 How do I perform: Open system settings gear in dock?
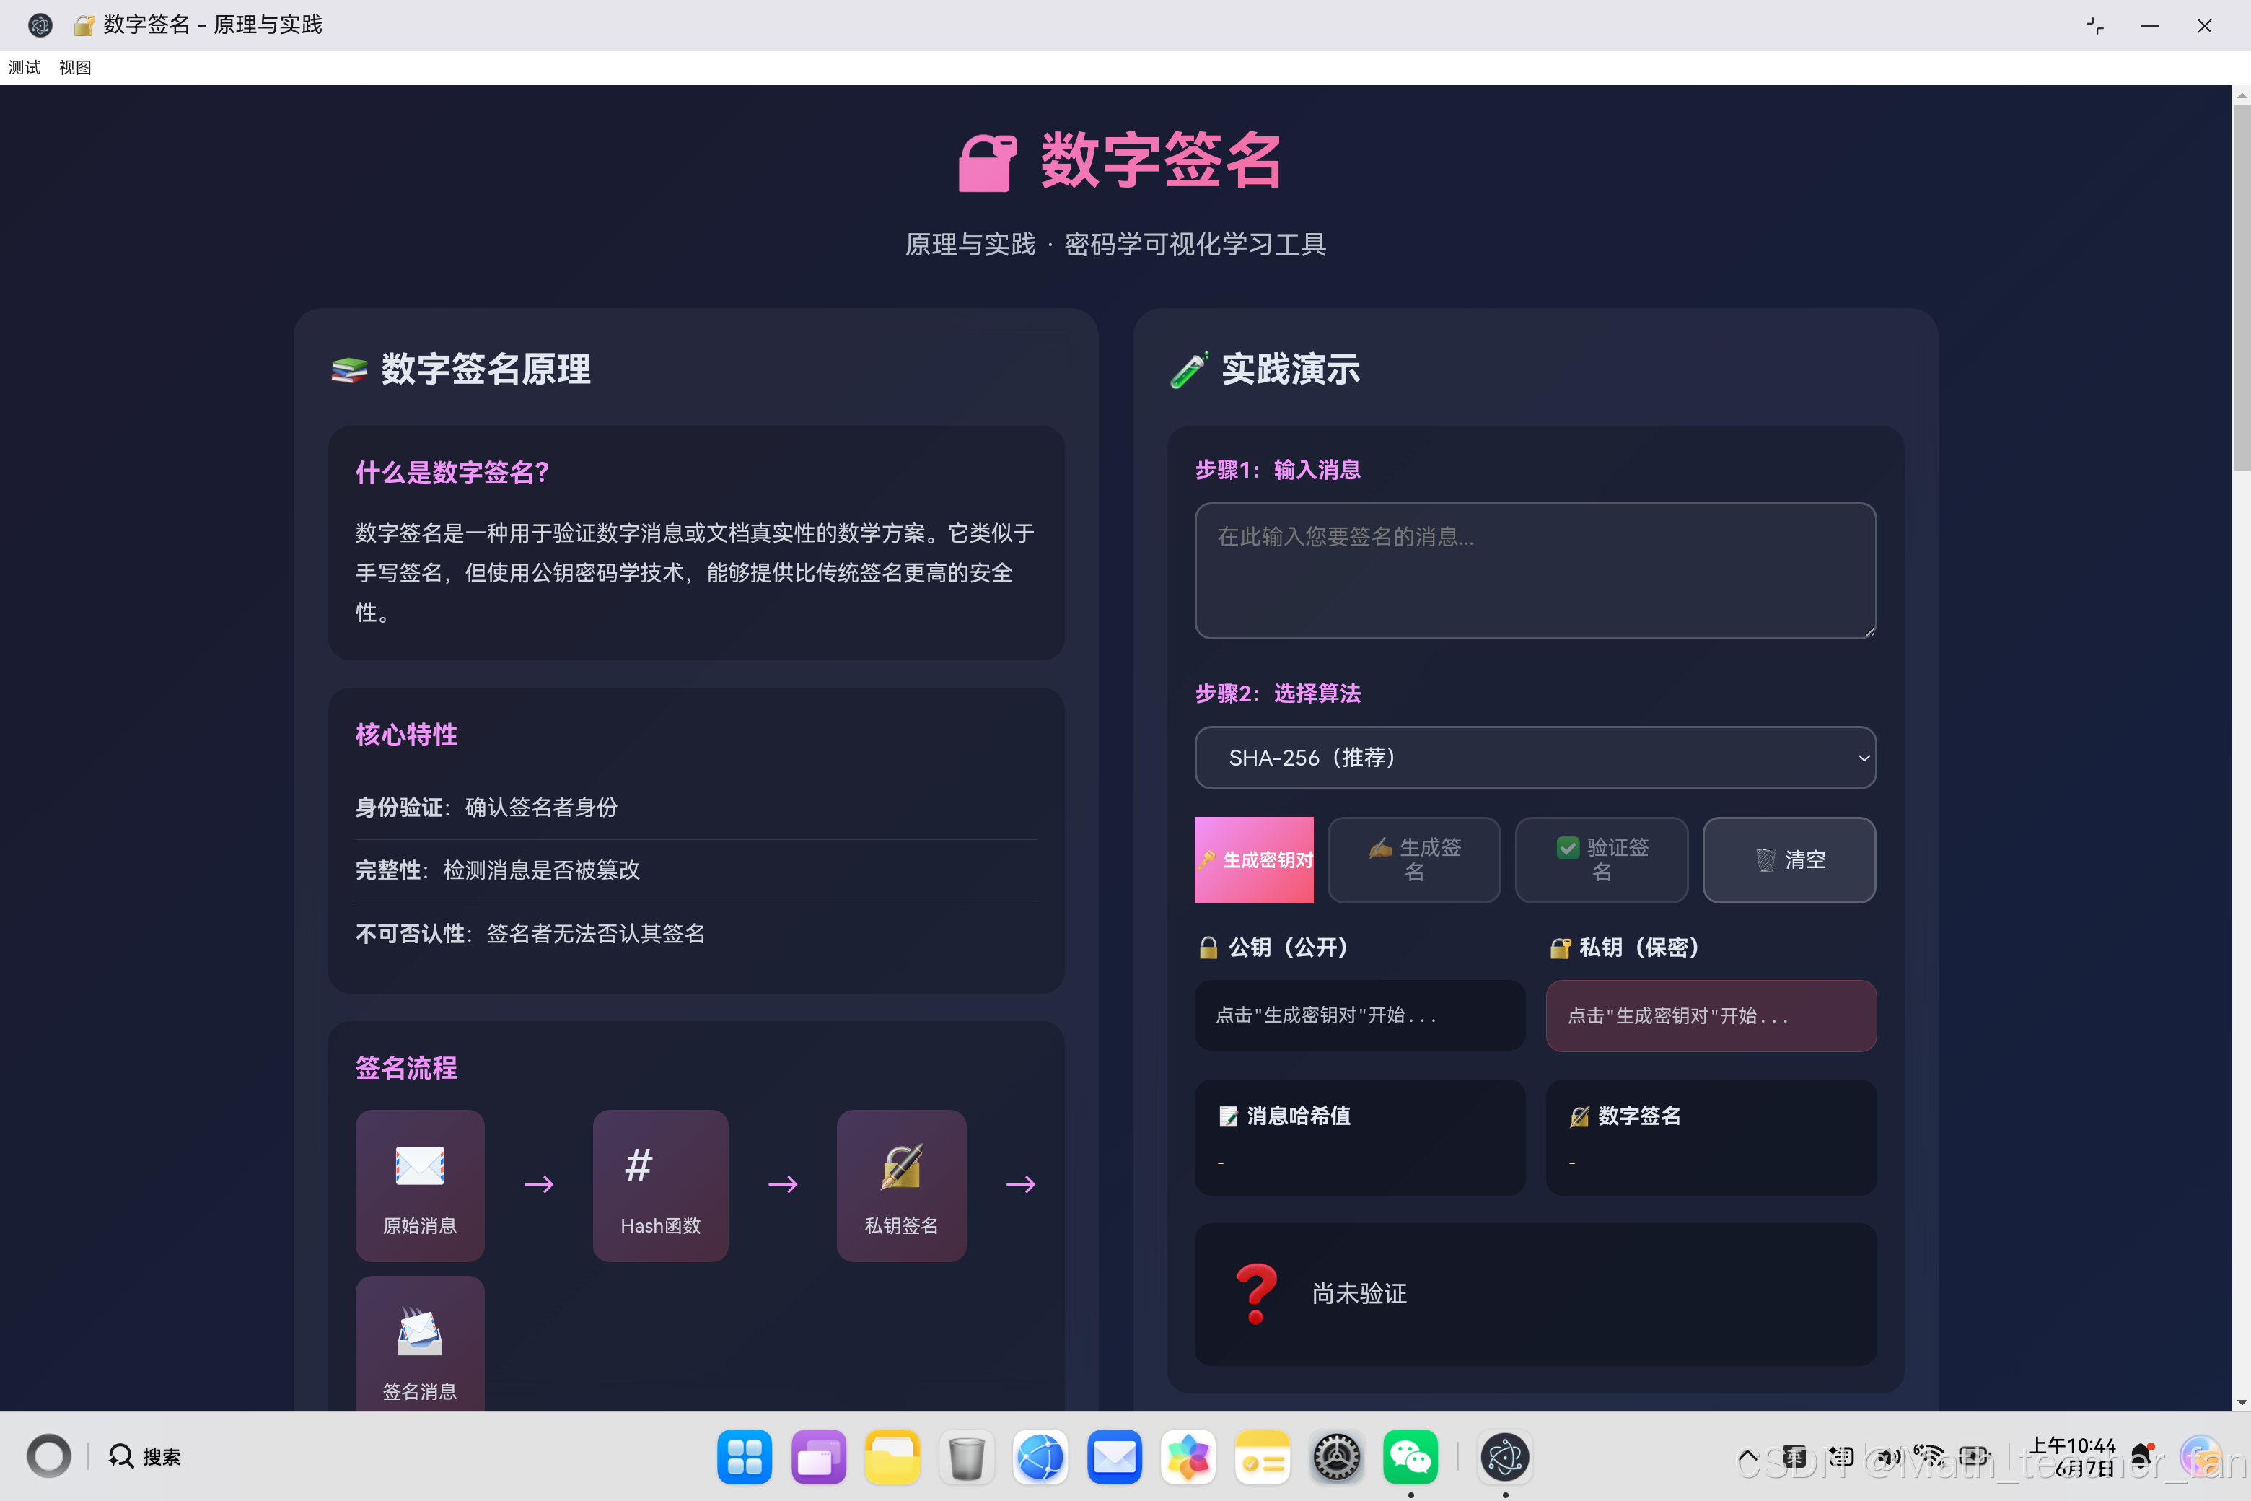(1336, 1457)
